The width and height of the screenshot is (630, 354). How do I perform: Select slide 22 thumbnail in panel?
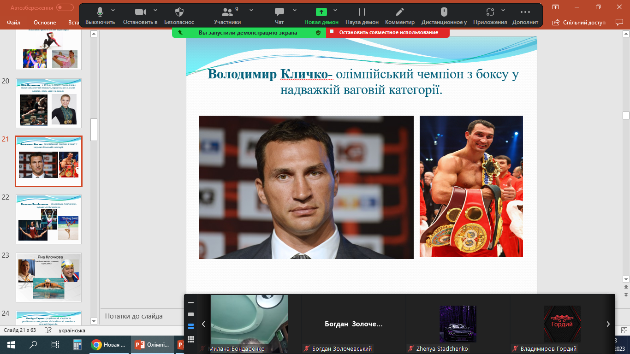[x=48, y=219]
